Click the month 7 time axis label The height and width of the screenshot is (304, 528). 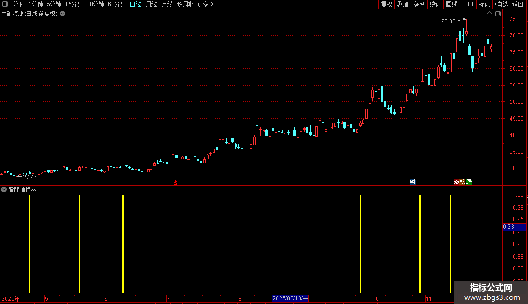168,298
